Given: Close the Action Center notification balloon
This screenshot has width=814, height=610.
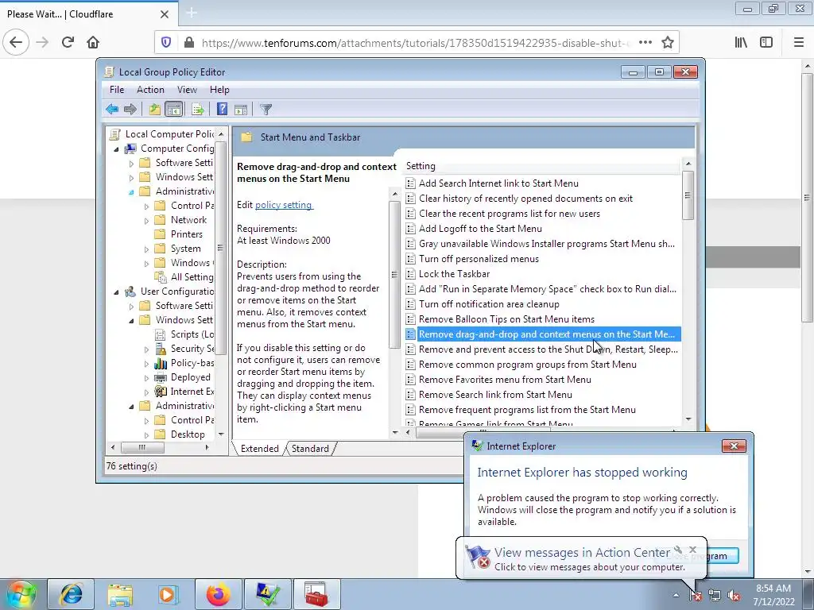Looking at the screenshot, I should pos(692,550).
